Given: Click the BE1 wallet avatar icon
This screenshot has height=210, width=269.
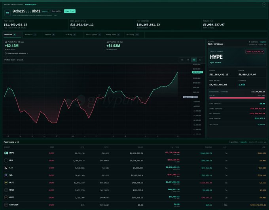Looking at the screenshot, I should coord(8,13).
